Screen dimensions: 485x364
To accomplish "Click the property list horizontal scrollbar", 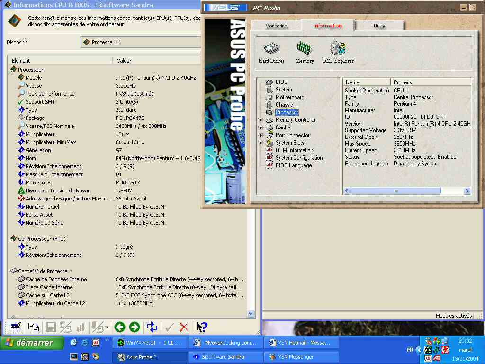I will point(395,191).
